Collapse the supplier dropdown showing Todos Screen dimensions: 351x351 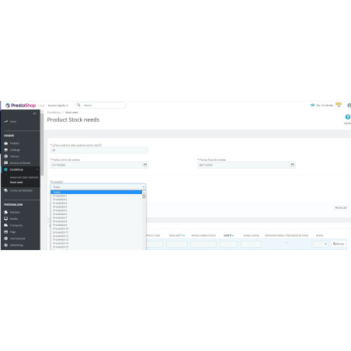coord(98,186)
